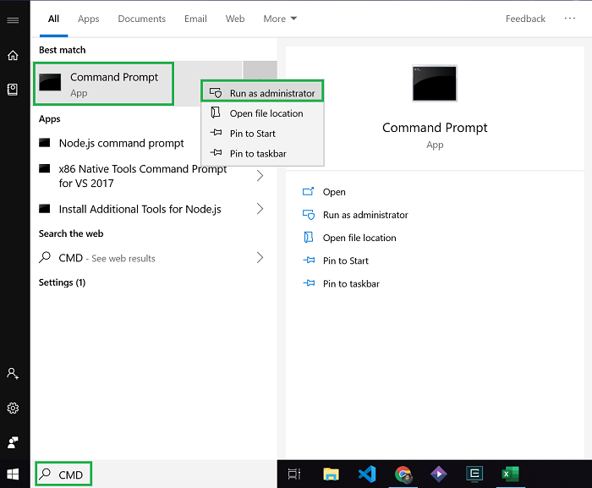Click the Apps section heading
The width and height of the screenshot is (592, 488).
49,119
